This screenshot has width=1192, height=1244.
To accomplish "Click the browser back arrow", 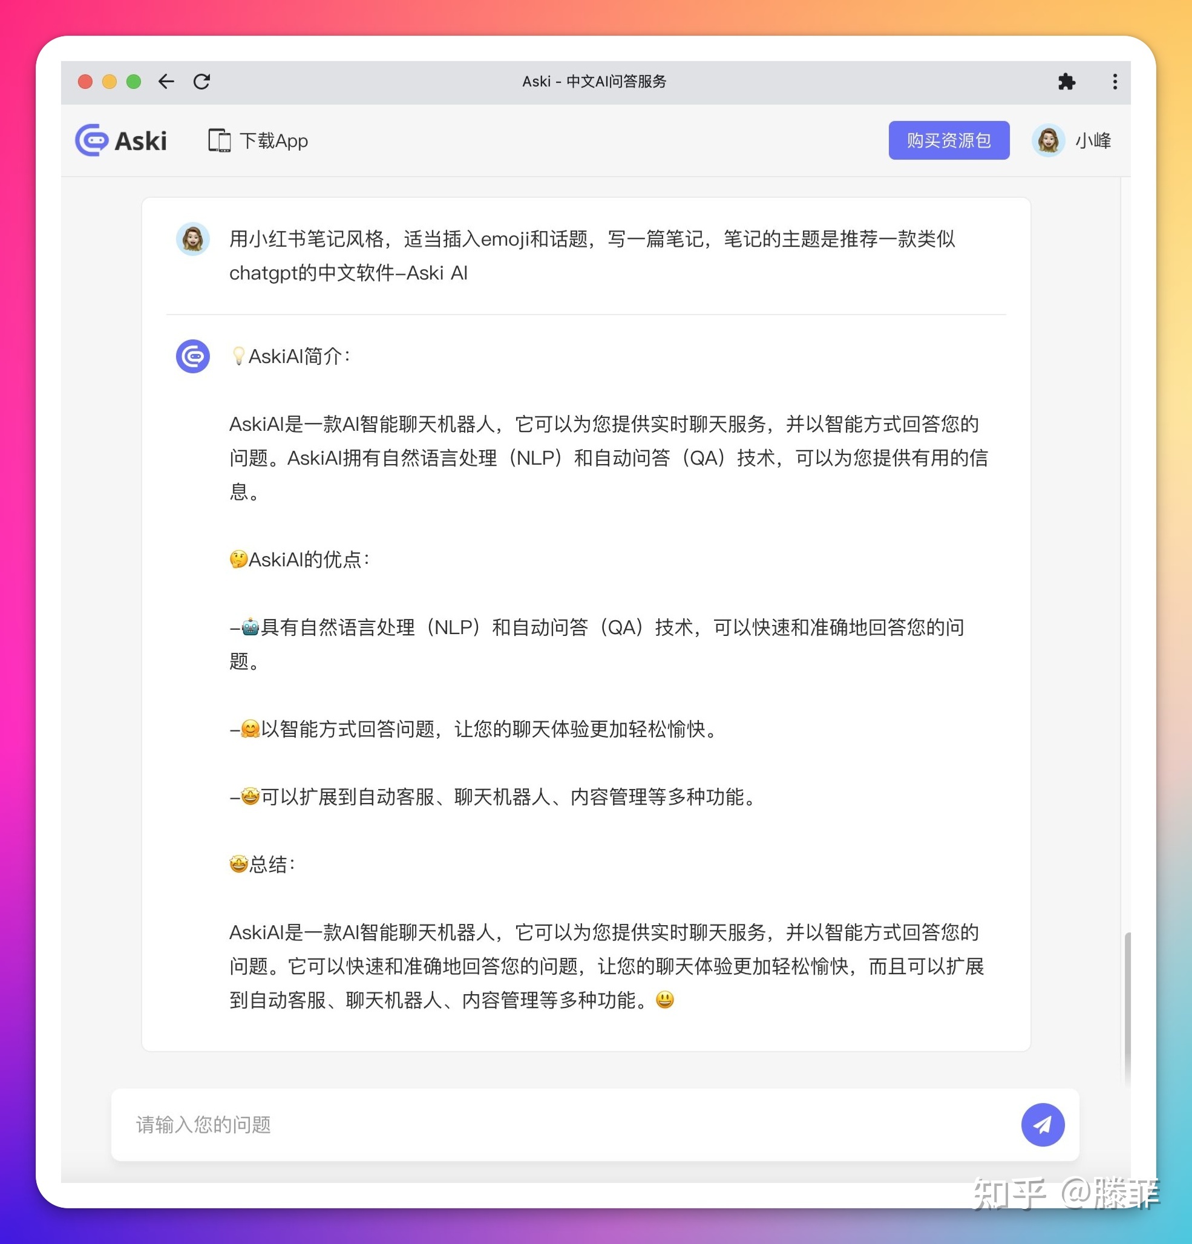I will tap(166, 81).
